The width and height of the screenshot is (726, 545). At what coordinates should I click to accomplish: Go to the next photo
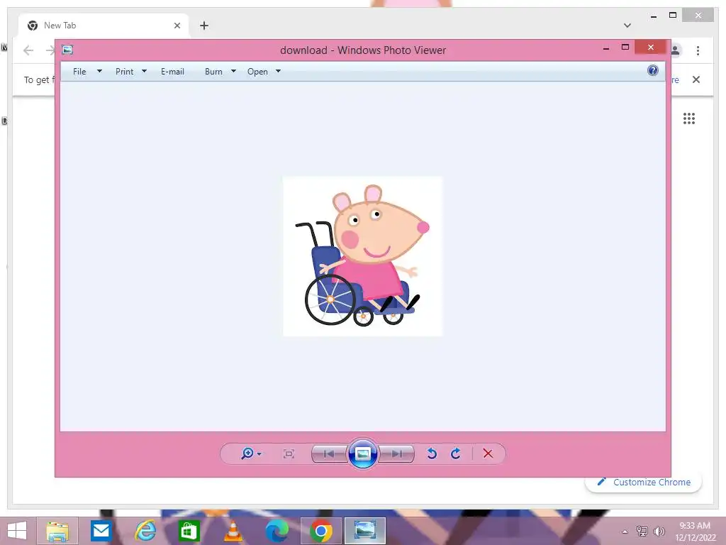(x=397, y=453)
